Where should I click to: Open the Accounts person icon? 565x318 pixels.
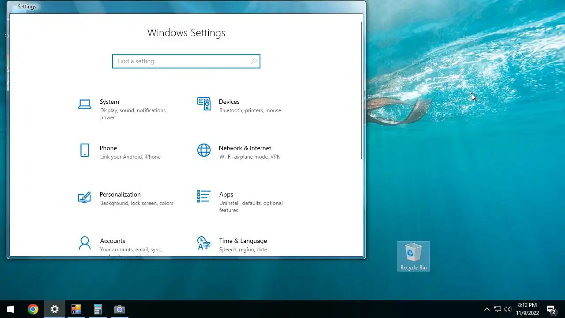84,243
